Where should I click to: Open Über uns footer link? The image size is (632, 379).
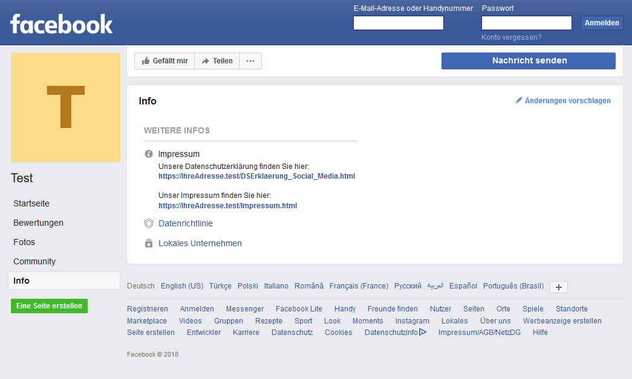pyautogui.click(x=495, y=321)
